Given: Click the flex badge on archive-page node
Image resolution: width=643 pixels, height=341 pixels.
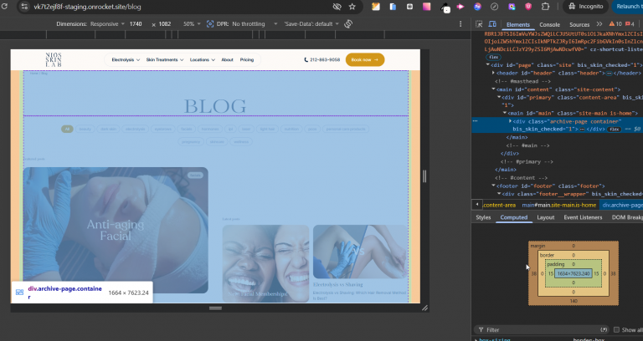Looking at the screenshot, I should click(614, 130).
